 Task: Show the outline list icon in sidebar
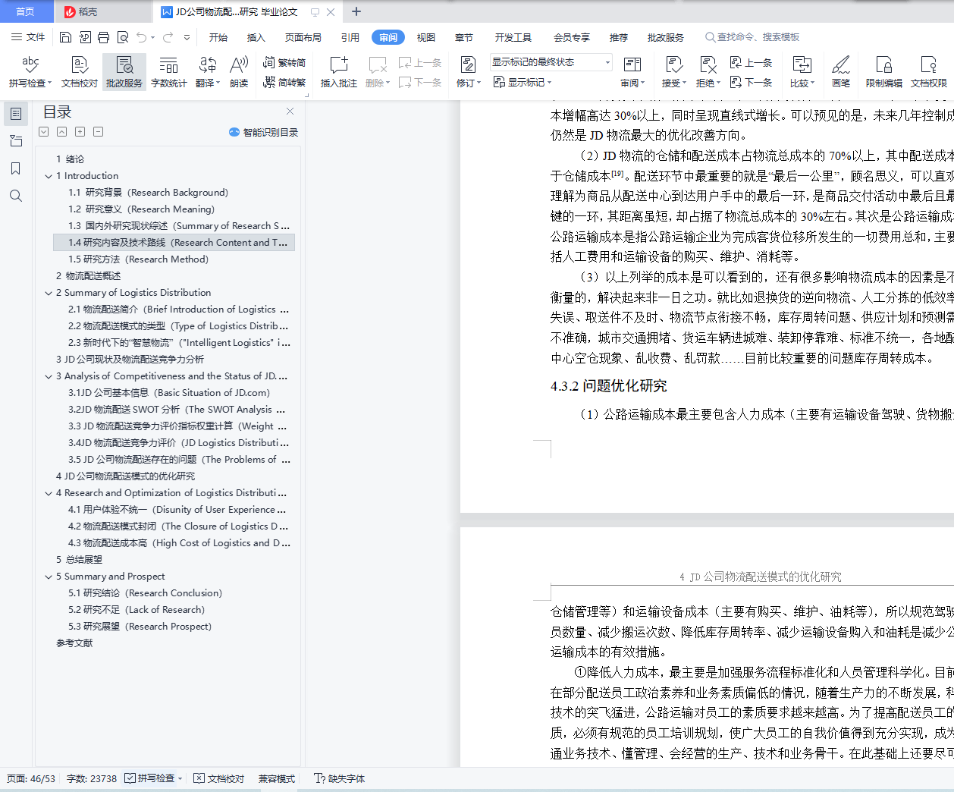pyautogui.click(x=16, y=114)
